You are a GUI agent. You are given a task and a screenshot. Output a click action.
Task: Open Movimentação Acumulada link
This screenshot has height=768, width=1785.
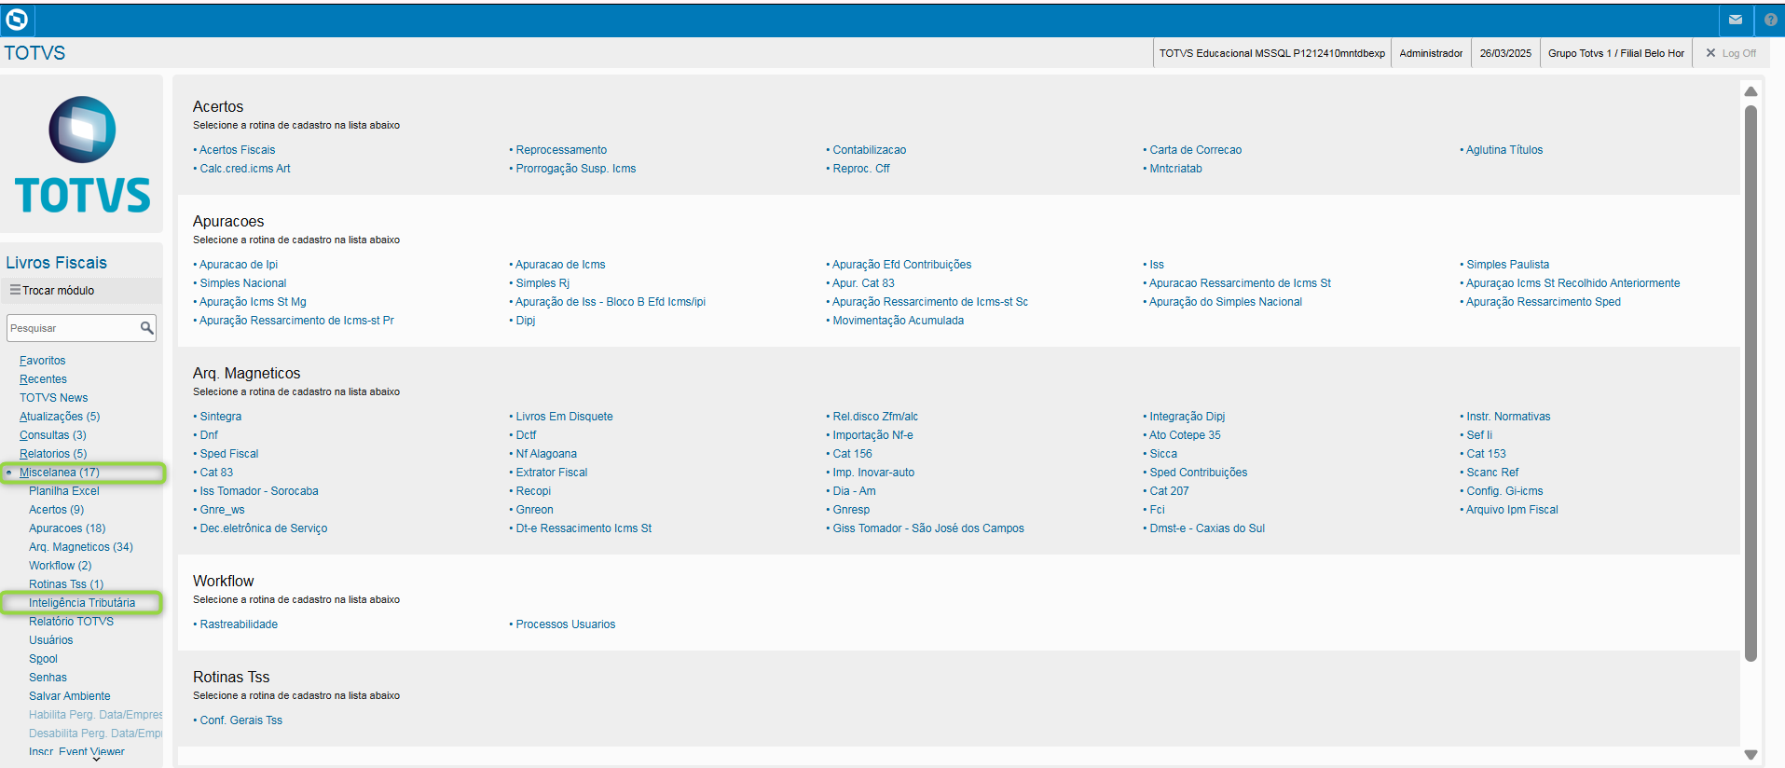[898, 321]
